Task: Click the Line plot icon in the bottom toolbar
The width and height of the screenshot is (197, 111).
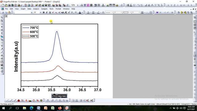Action: [7, 101]
